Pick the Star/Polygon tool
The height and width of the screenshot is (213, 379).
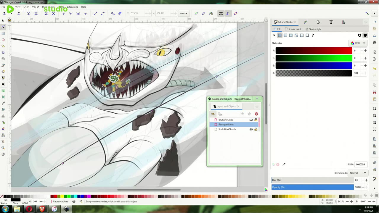click(3, 46)
